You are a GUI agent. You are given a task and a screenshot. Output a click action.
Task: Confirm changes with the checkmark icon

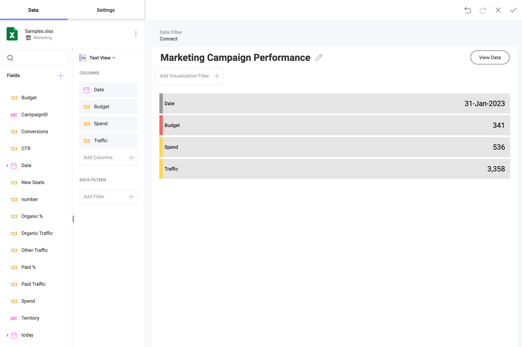coord(513,10)
